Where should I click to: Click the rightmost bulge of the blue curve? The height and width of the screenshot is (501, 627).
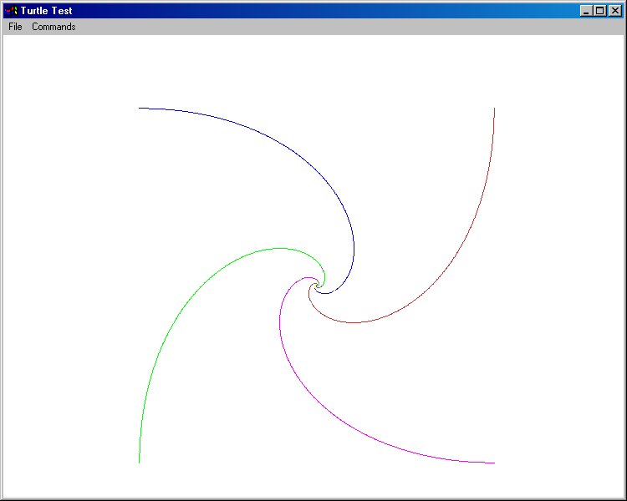354,249
